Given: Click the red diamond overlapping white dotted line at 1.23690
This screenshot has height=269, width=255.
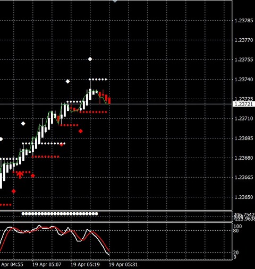Looking at the screenshot, I should click(x=62, y=144).
